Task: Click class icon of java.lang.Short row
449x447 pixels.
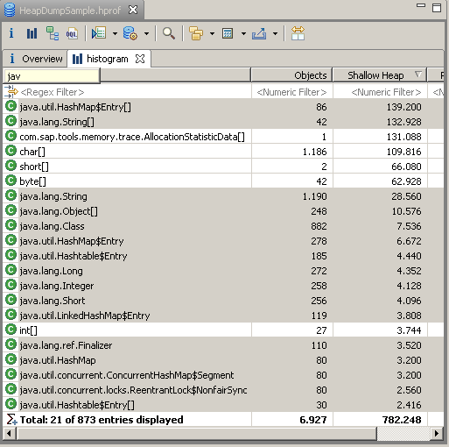Action: (11, 300)
